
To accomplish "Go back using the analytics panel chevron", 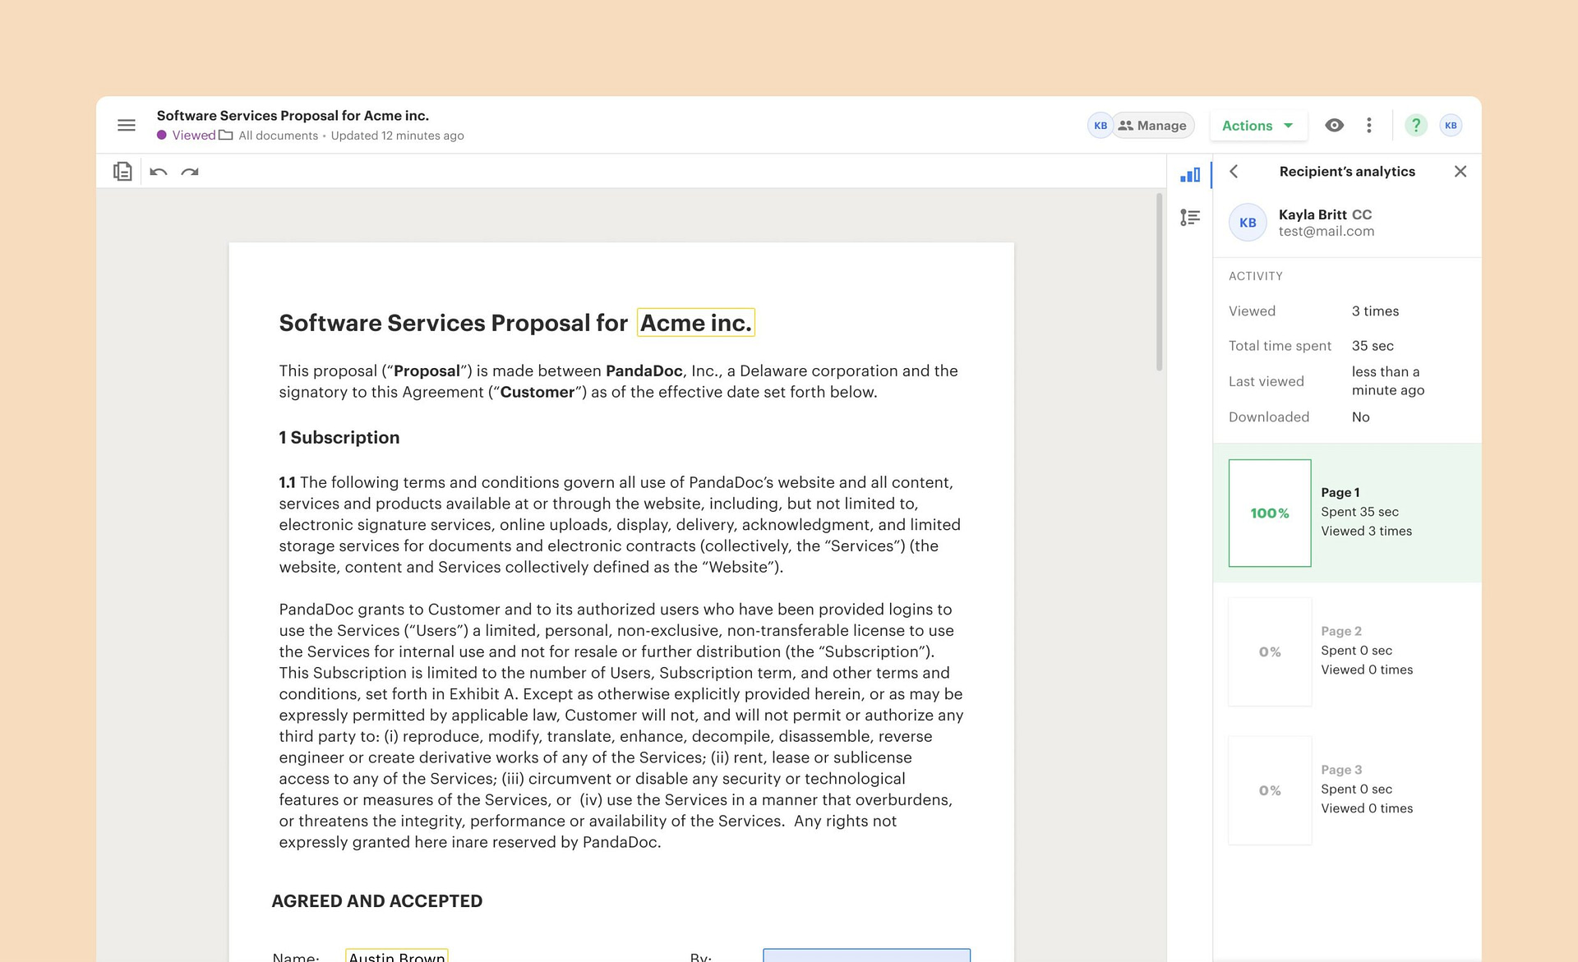I will point(1234,172).
